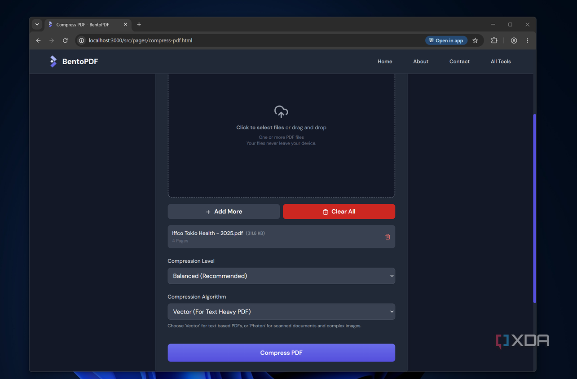Open the tab search dropdown arrow
The height and width of the screenshot is (379, 577).
coord(37,24)
